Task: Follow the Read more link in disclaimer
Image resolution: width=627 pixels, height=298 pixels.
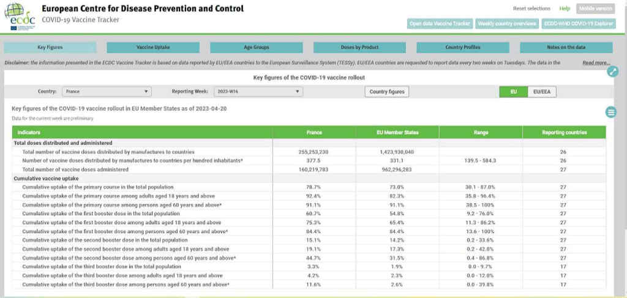Action: pyautogui.click(x=595, y=63)
